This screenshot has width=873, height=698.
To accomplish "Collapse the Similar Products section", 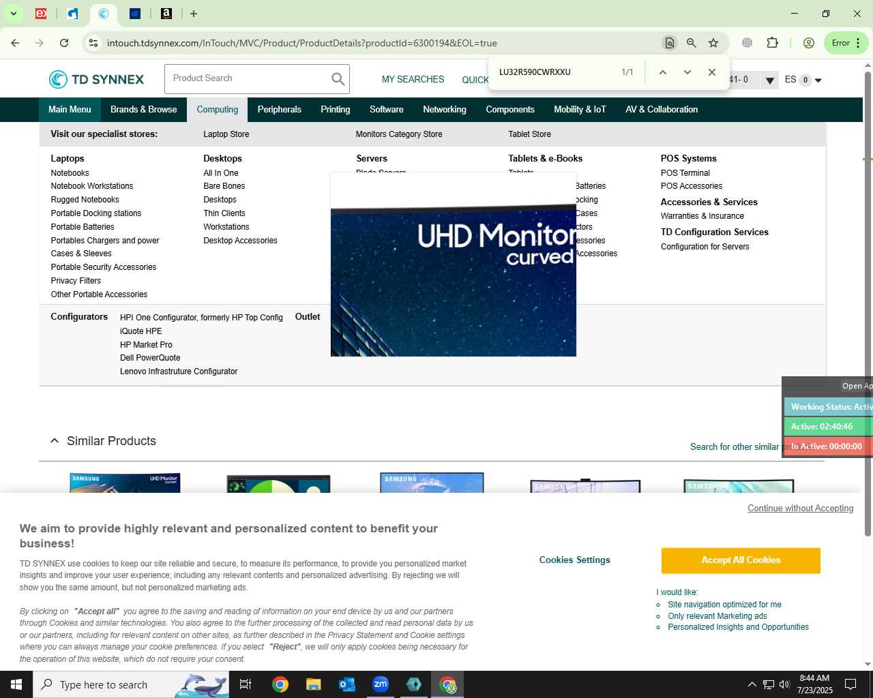I will pos(55,441).
